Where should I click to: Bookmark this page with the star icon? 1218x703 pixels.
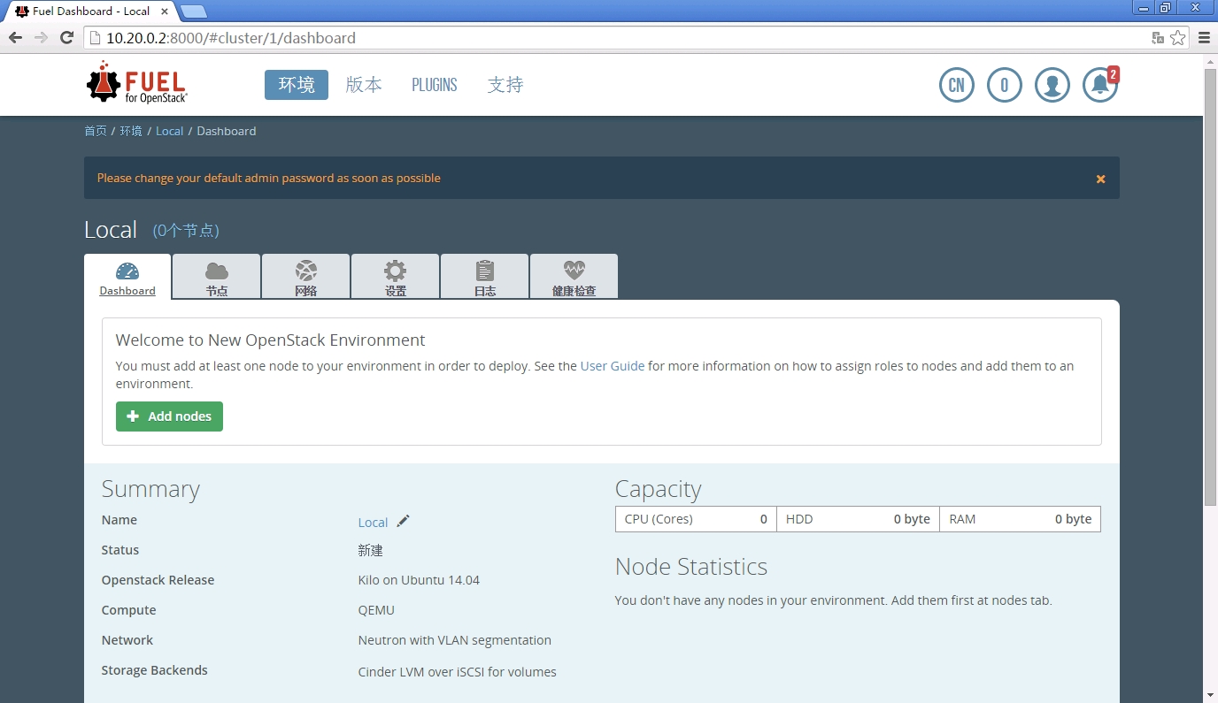click(x=1177, y=37)
